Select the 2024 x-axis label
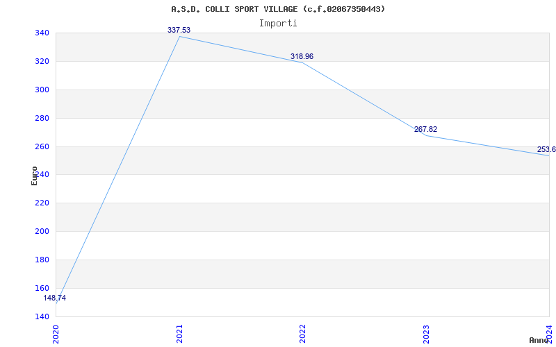Image resolution: width=556 pixels, height=347 pixels. 549,334
